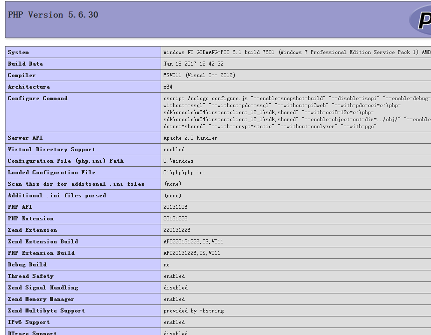431x335 pixels.
Task: Select API20131226,TS,VC11 value
Action: [192, 253]
